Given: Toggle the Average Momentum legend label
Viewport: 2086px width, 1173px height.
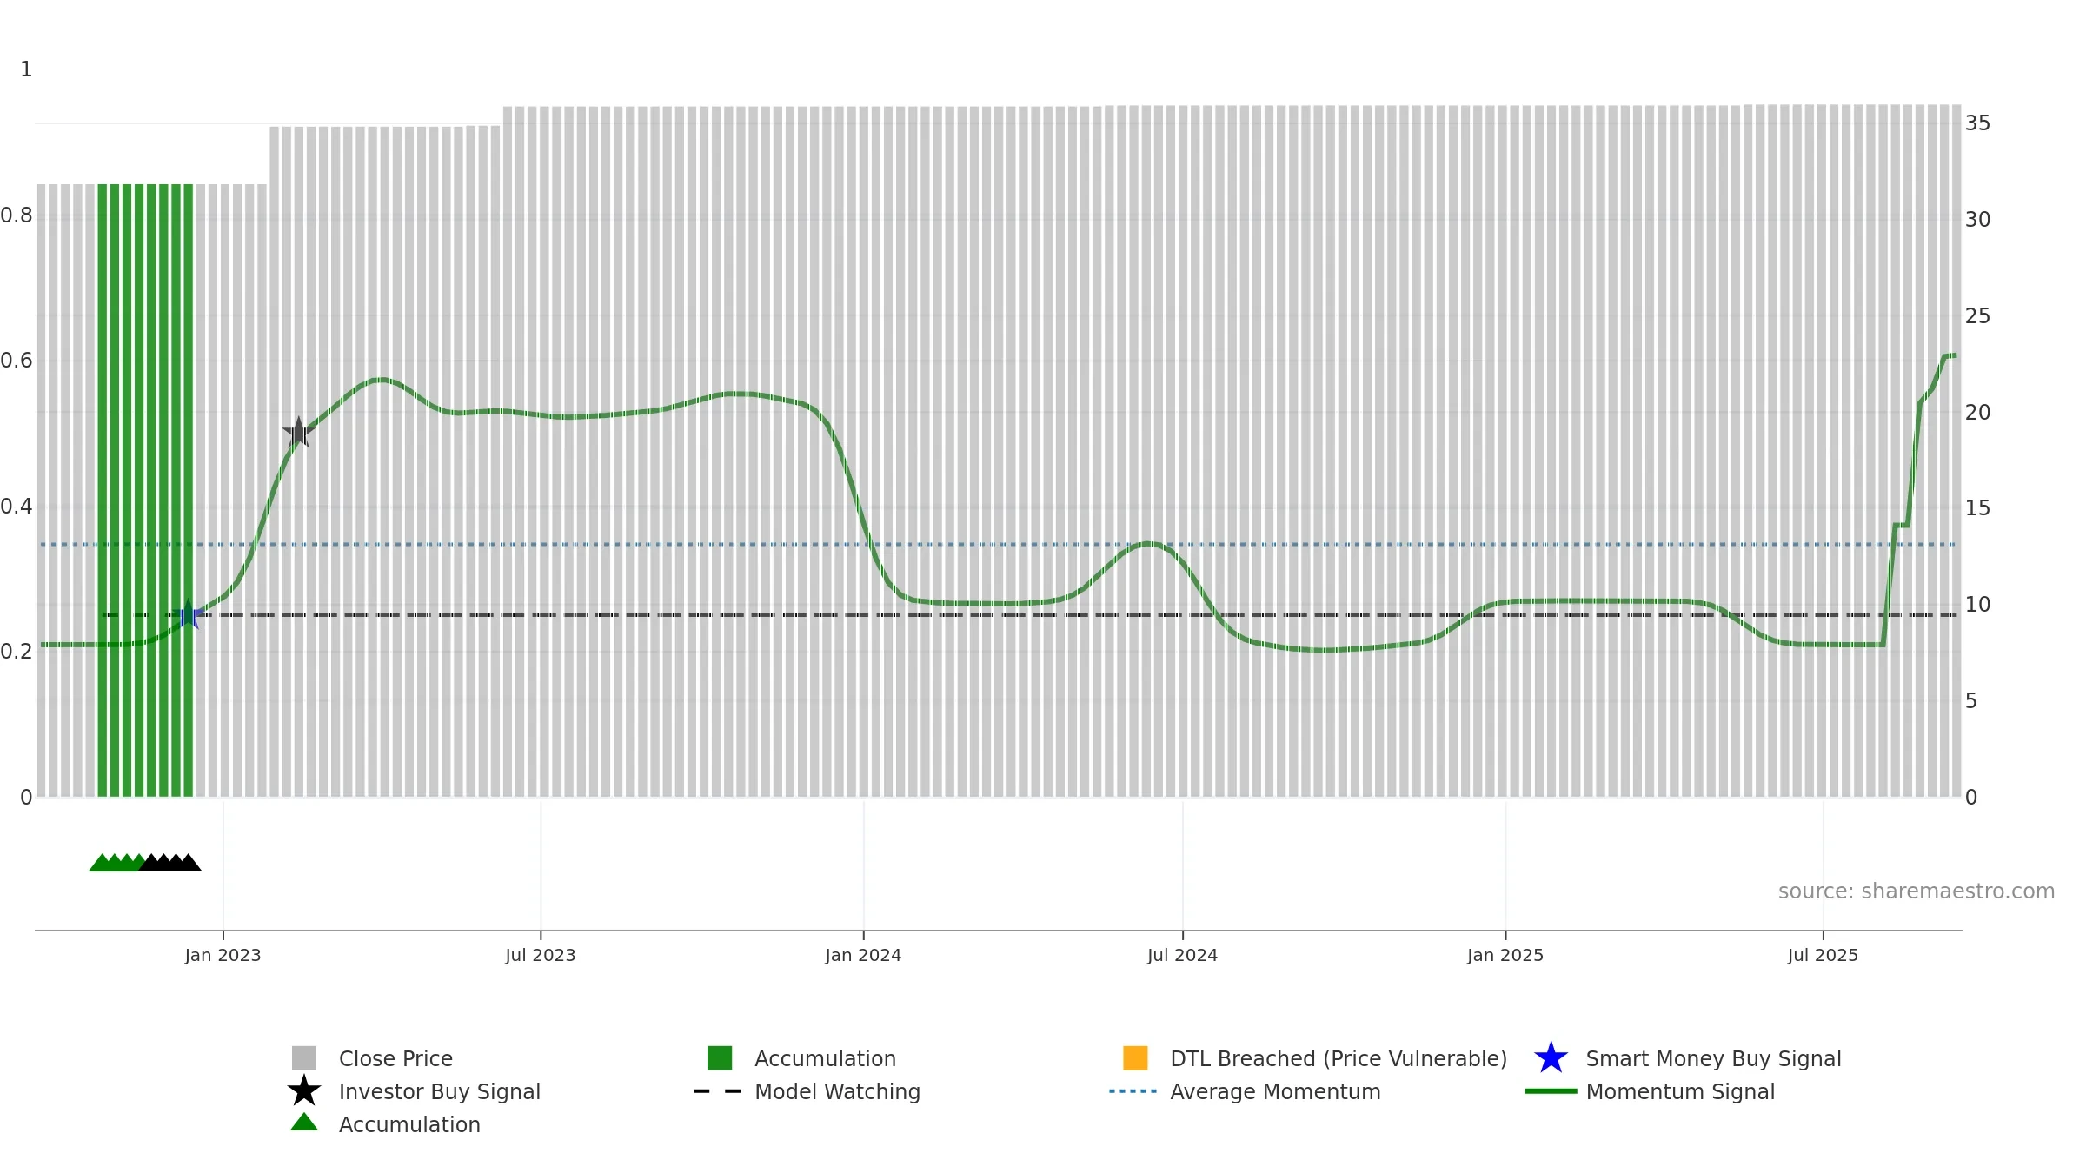Looking at the screenshot, I should pyautogui.click(x=1275, y=1091).
